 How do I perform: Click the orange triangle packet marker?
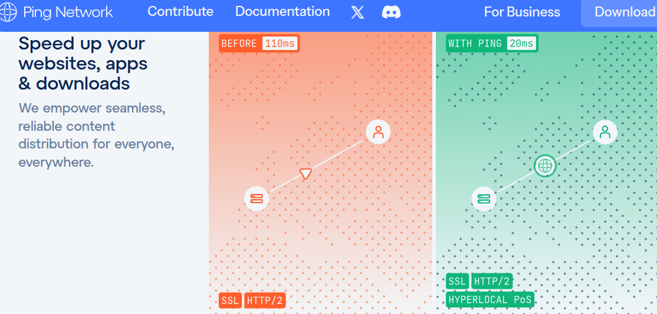pyautogui.click(x=305, y=173)
